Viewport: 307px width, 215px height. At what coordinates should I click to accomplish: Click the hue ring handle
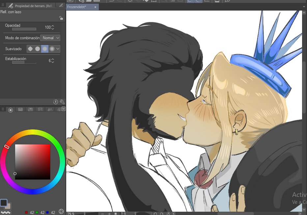pyautogui.click(x=7, y=146)
